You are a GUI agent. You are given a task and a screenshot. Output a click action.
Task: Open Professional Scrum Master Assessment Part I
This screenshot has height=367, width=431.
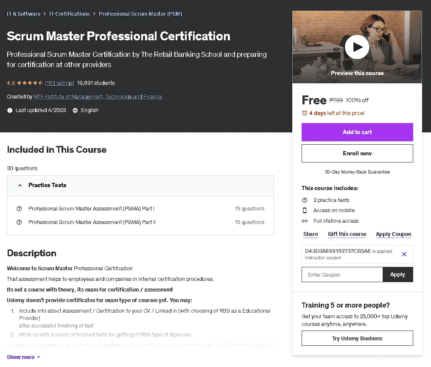[91, 209]
